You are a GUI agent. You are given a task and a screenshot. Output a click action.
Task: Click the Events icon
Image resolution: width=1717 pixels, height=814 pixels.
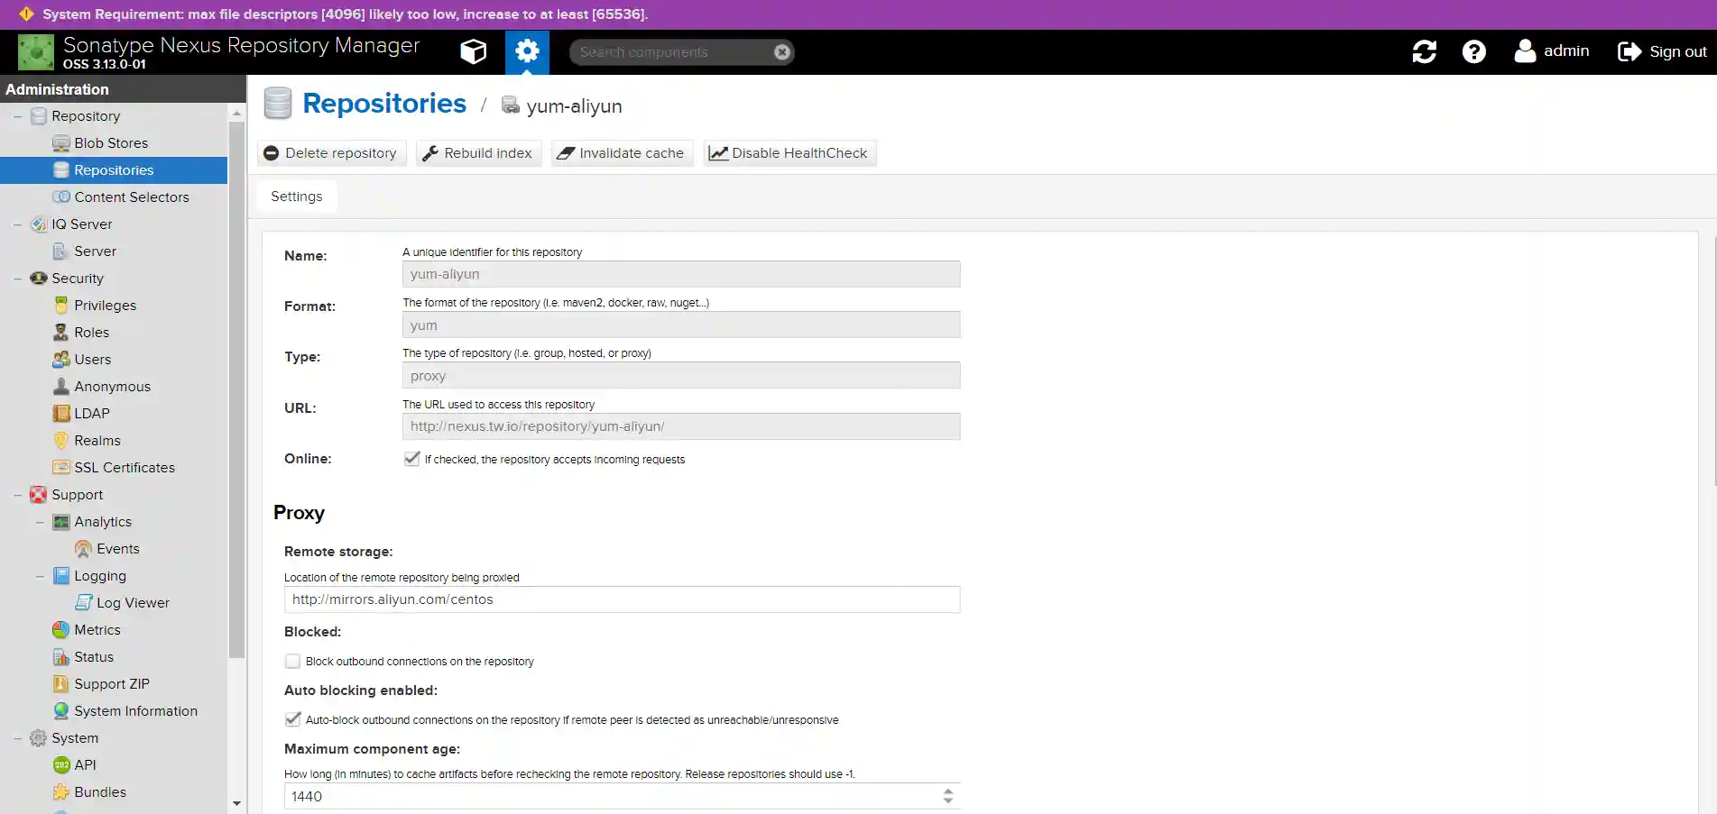[x=84, y=549]
